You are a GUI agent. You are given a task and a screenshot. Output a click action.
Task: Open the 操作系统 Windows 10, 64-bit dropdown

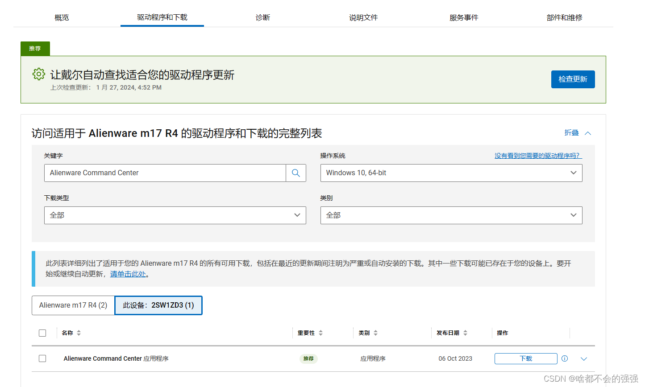(x=451, y=173)
